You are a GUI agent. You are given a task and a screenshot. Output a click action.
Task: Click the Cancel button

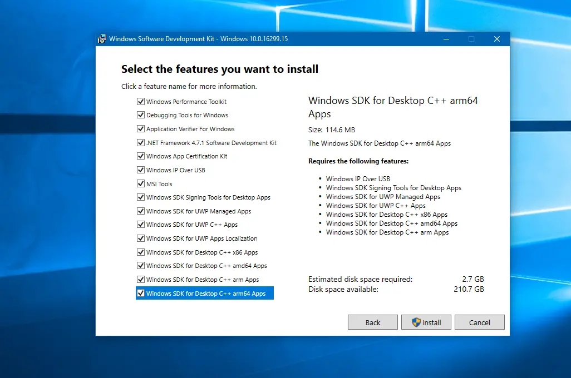click(480, 322)
